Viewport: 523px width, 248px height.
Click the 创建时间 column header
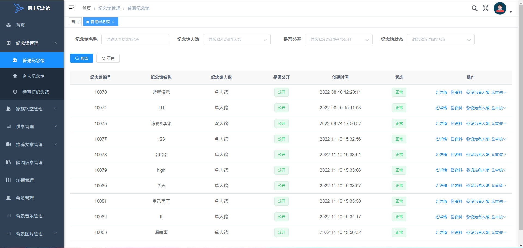pos(340,77)
